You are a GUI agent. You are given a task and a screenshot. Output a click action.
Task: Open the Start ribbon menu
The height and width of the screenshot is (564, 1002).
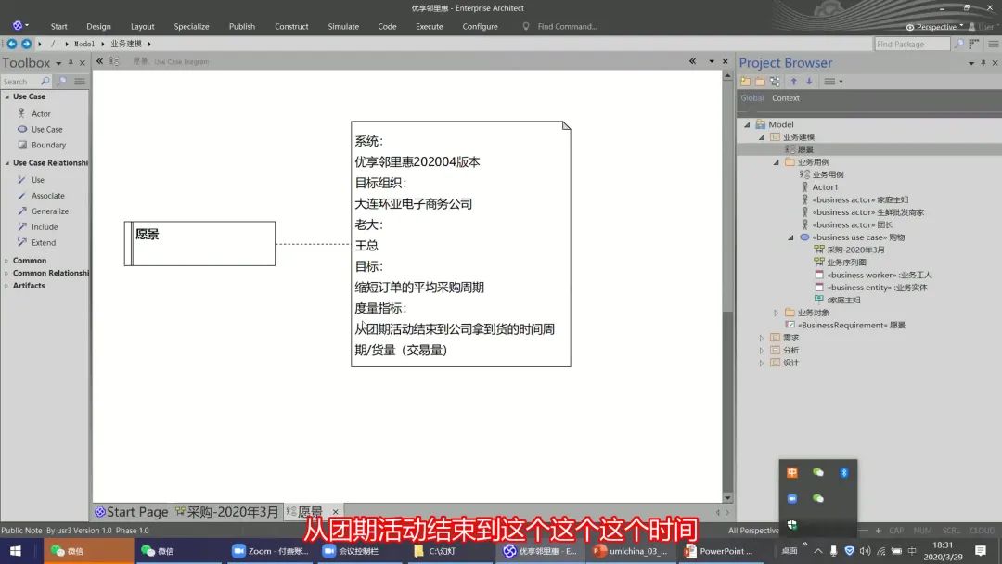[58, 26]
